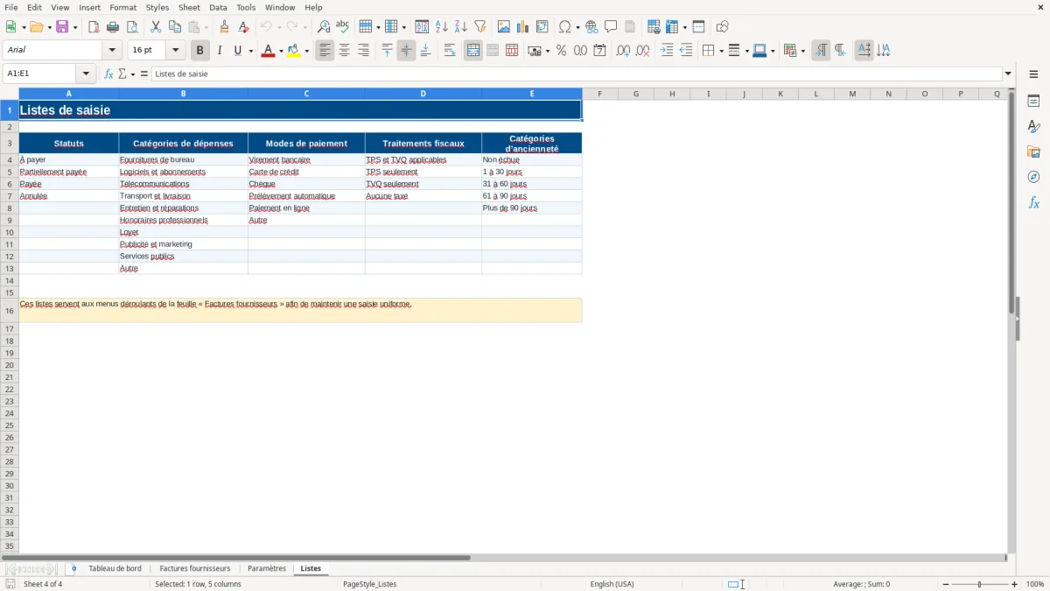Screen dimensions: 1050x591
Task: Toggle Left-To-Right text direction
Action: (x=821, y=51)
